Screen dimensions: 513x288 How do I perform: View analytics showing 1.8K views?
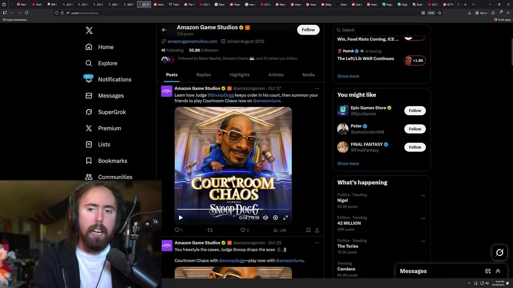[x=280, y=230]
